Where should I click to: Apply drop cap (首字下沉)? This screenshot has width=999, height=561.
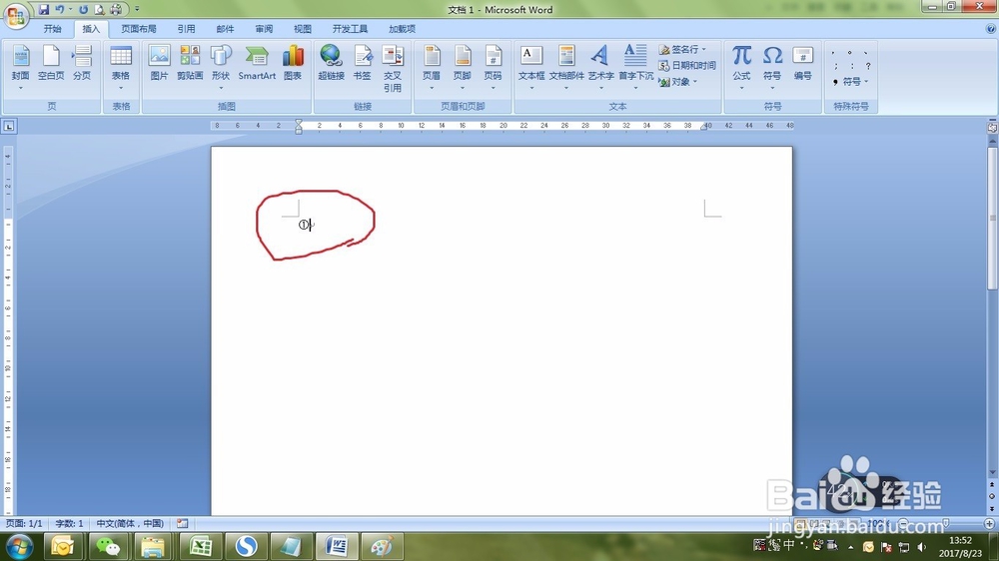tap(635, 68)
